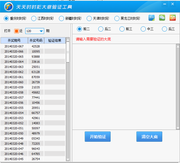180x163 pixels.
Task: Choose the 前二 play mode
Action: (x=79, y=29)
